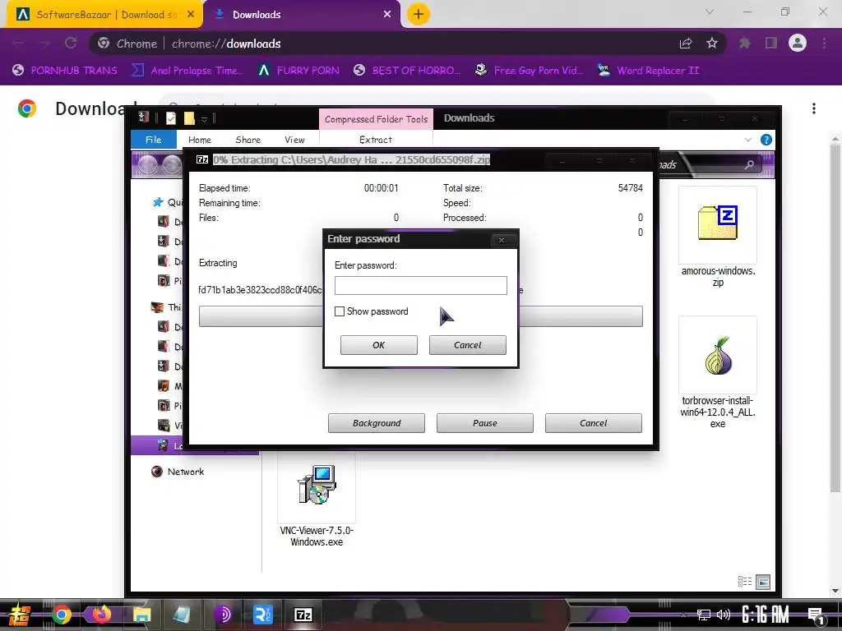Confirm password with OK button

pyautogui.click(x=378, y=345)
